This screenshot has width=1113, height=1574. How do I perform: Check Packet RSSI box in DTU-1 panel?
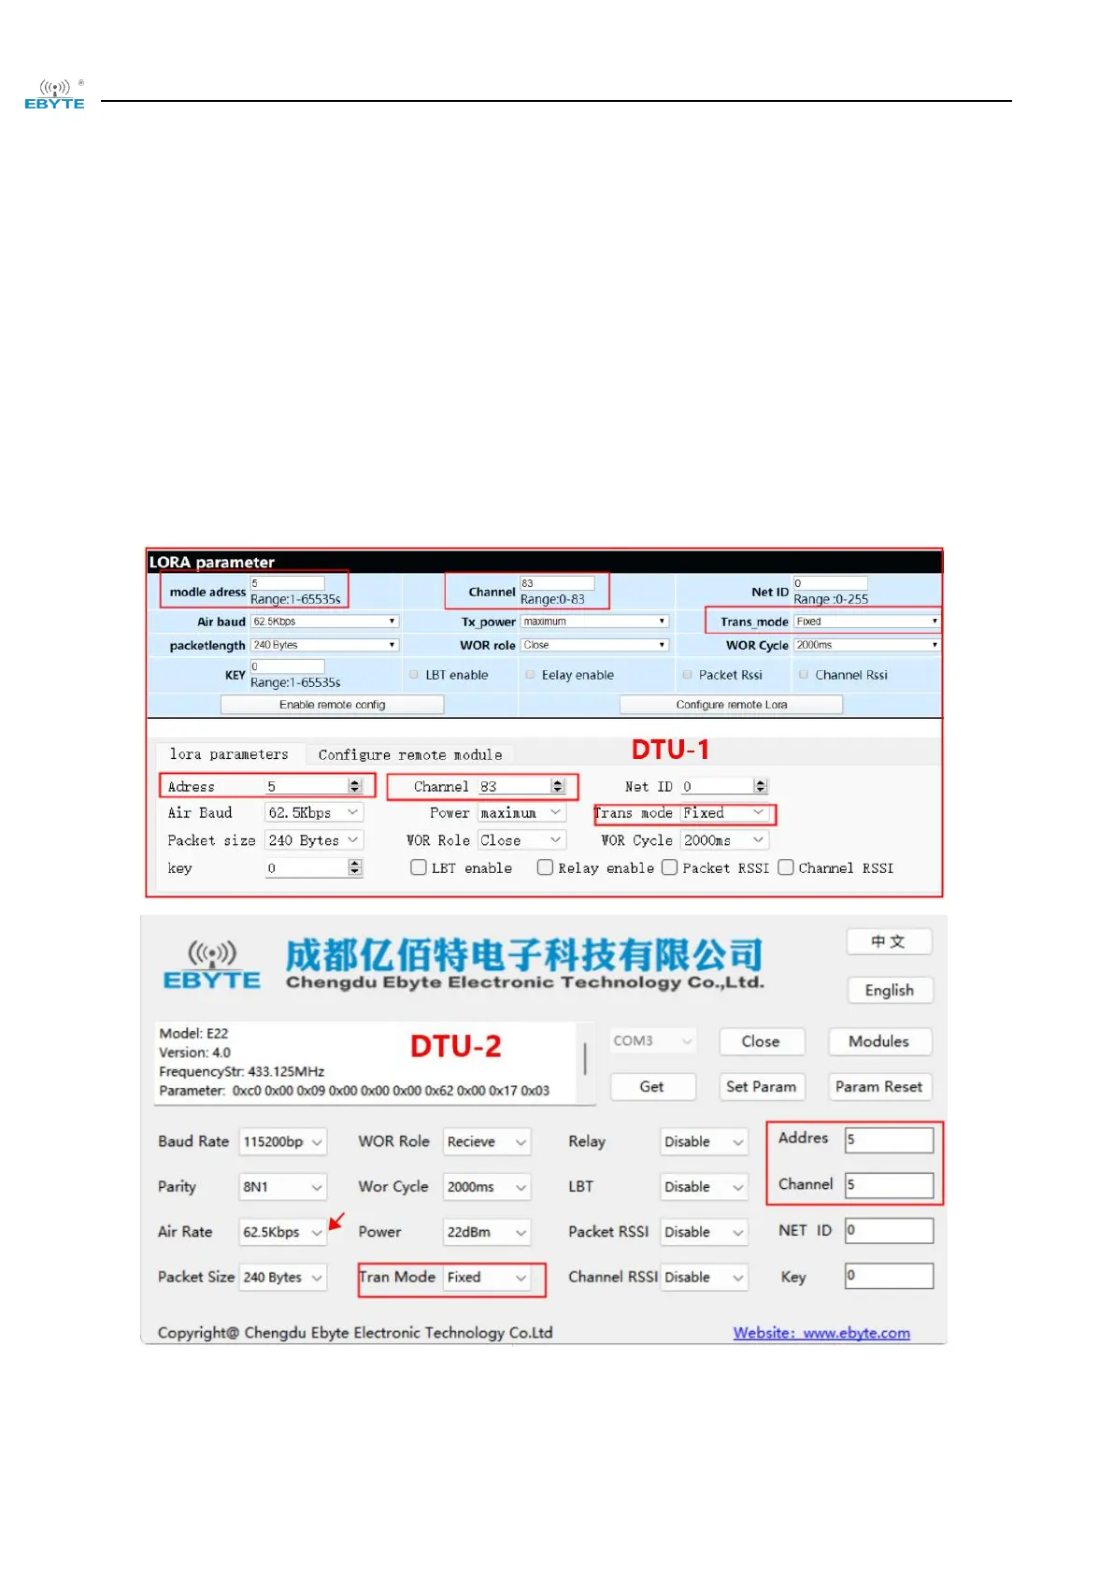point(669,867)
